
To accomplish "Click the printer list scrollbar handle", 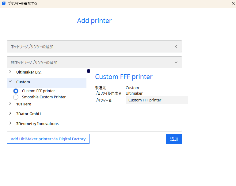I will click(89, 71).
